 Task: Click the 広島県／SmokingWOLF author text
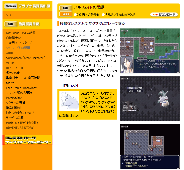[120, 15]
